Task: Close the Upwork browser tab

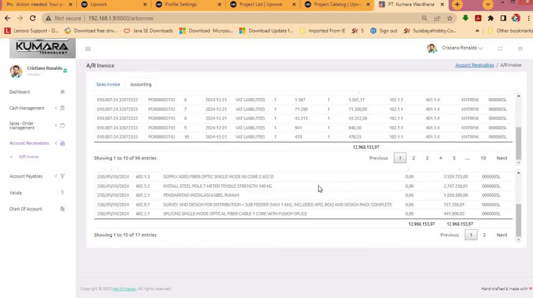Action: tap(145, 4)
